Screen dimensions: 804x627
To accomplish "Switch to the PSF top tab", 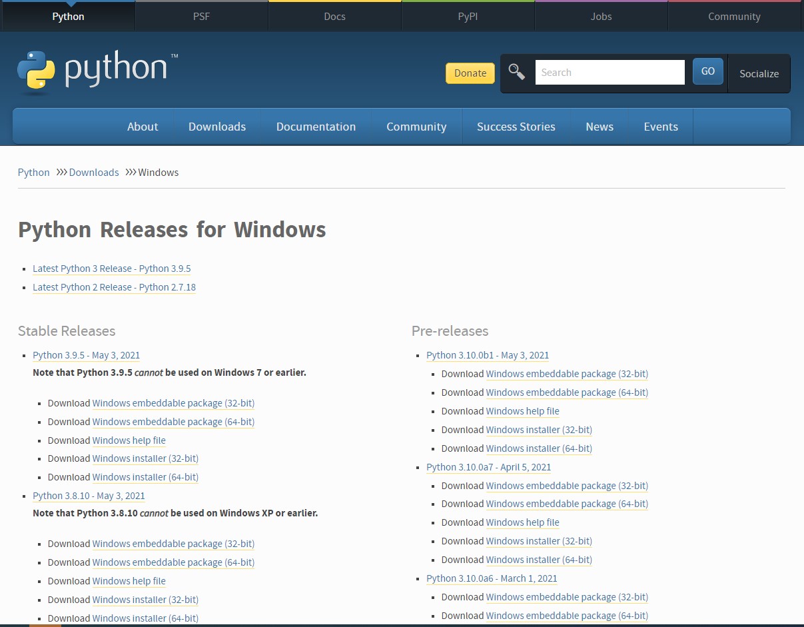I will tap(201, 16).
